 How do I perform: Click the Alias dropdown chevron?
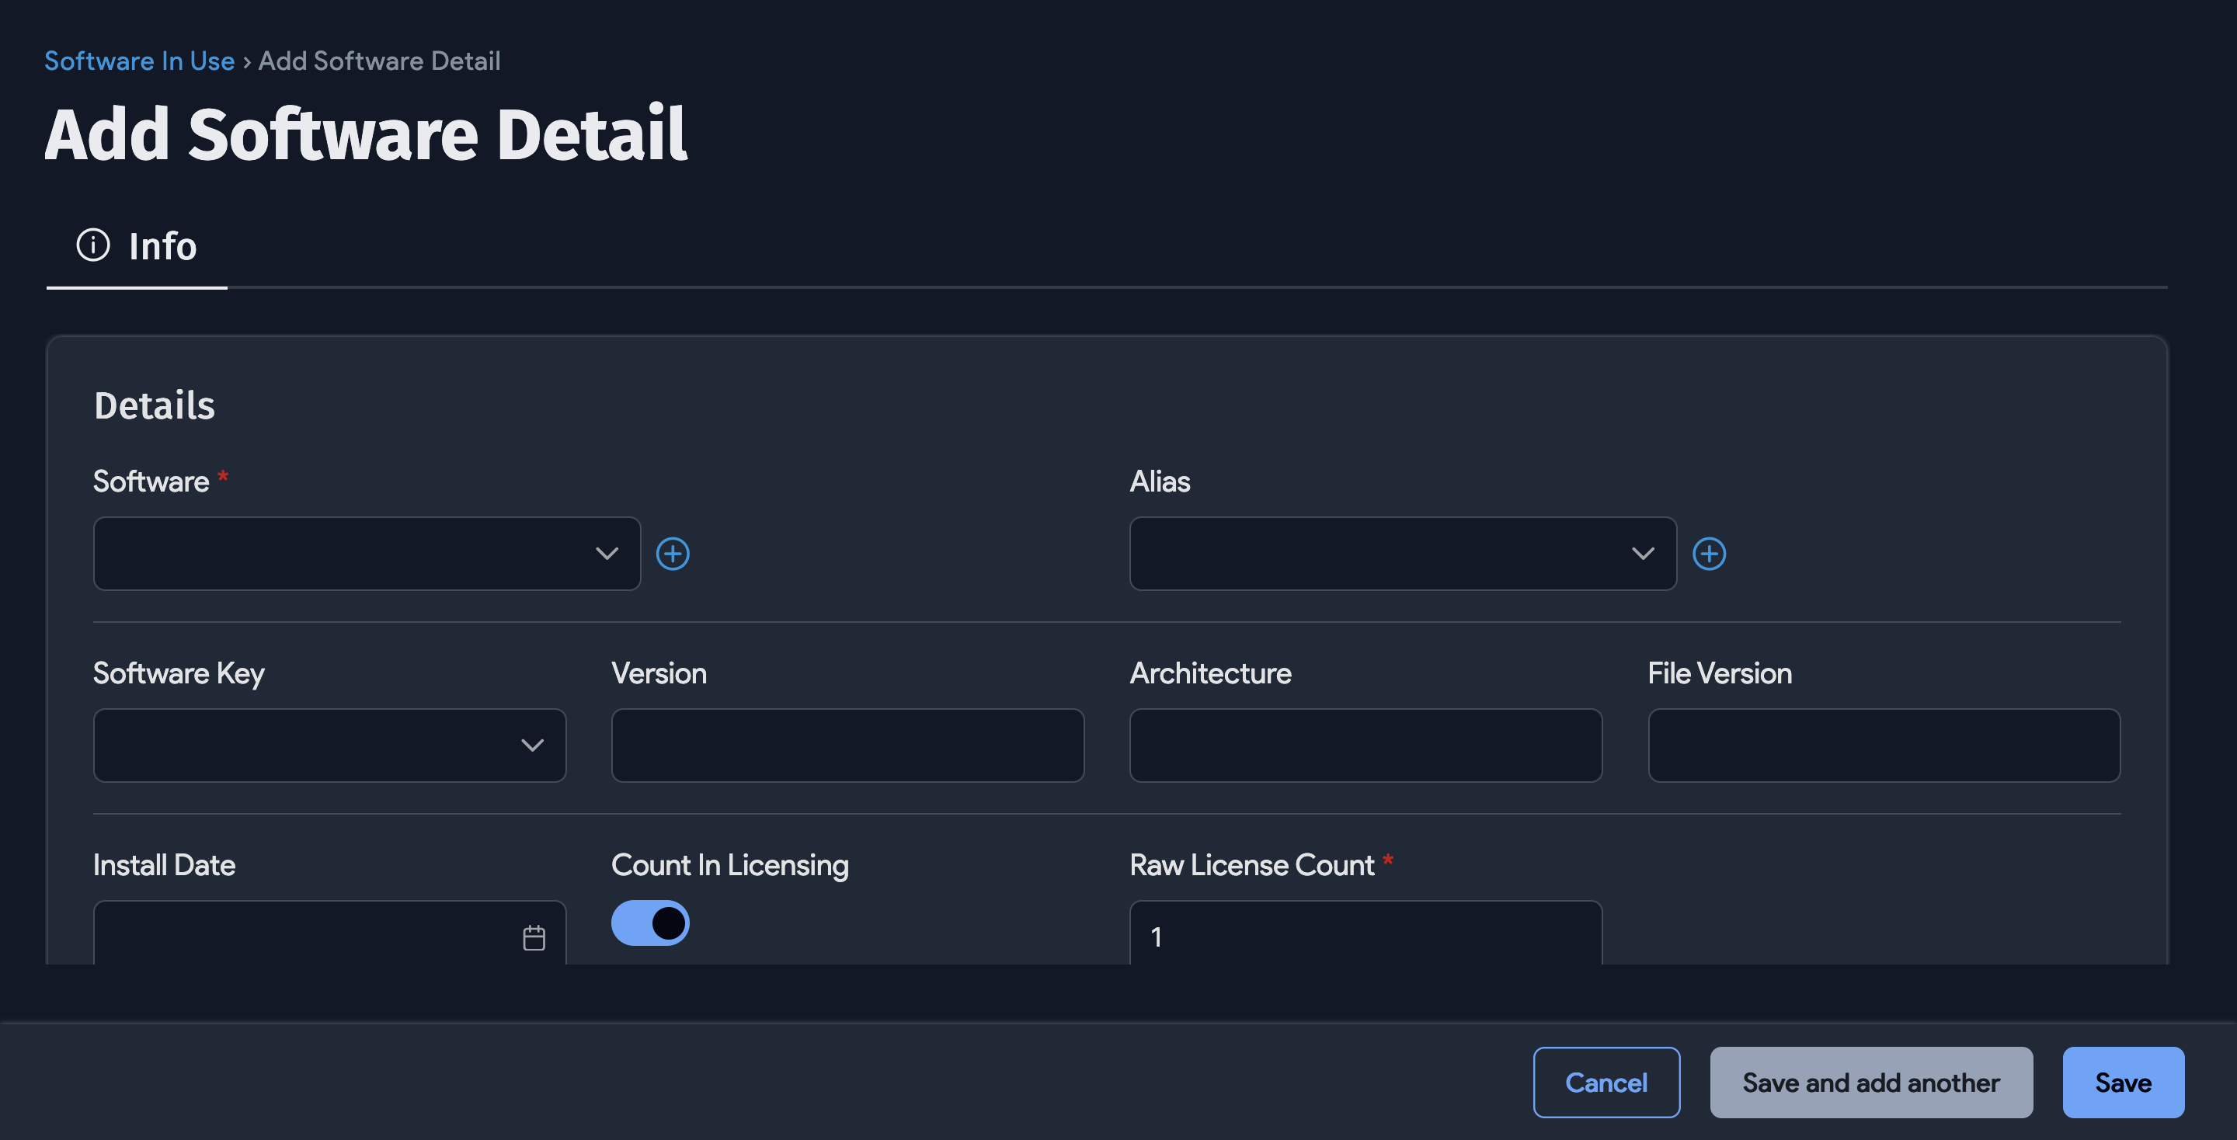click(1643, 553)
